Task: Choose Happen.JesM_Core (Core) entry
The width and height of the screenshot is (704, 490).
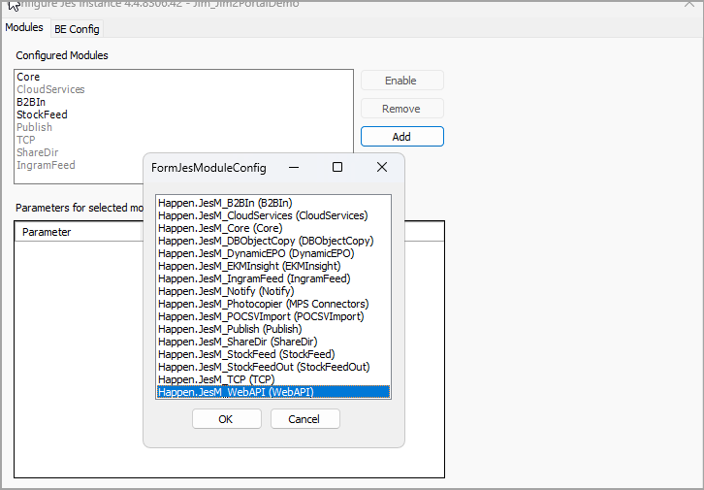Action: pyautogui.click(x=273, y=228)
